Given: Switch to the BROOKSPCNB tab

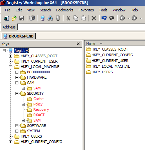Looking at the screenshot, I should click(18, 36).
